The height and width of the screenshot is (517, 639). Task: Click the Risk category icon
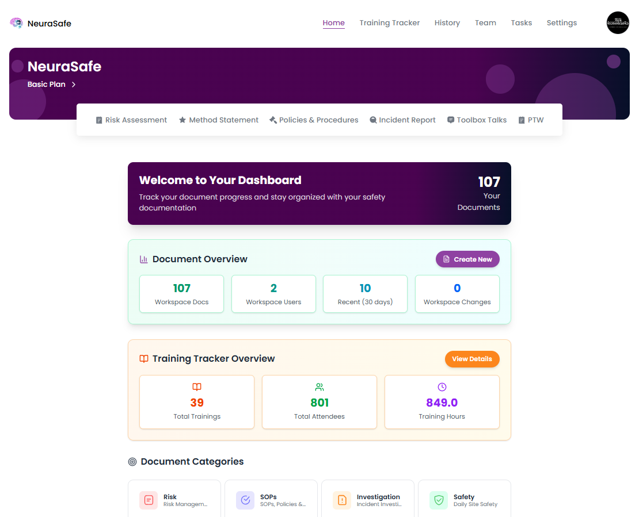pyautogui.click(x=149, y=500)
